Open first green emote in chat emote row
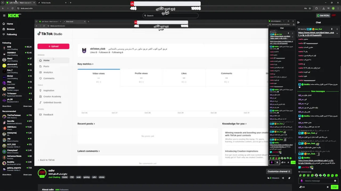Screen dimensions: 341x191 click(x=301, y=175)
